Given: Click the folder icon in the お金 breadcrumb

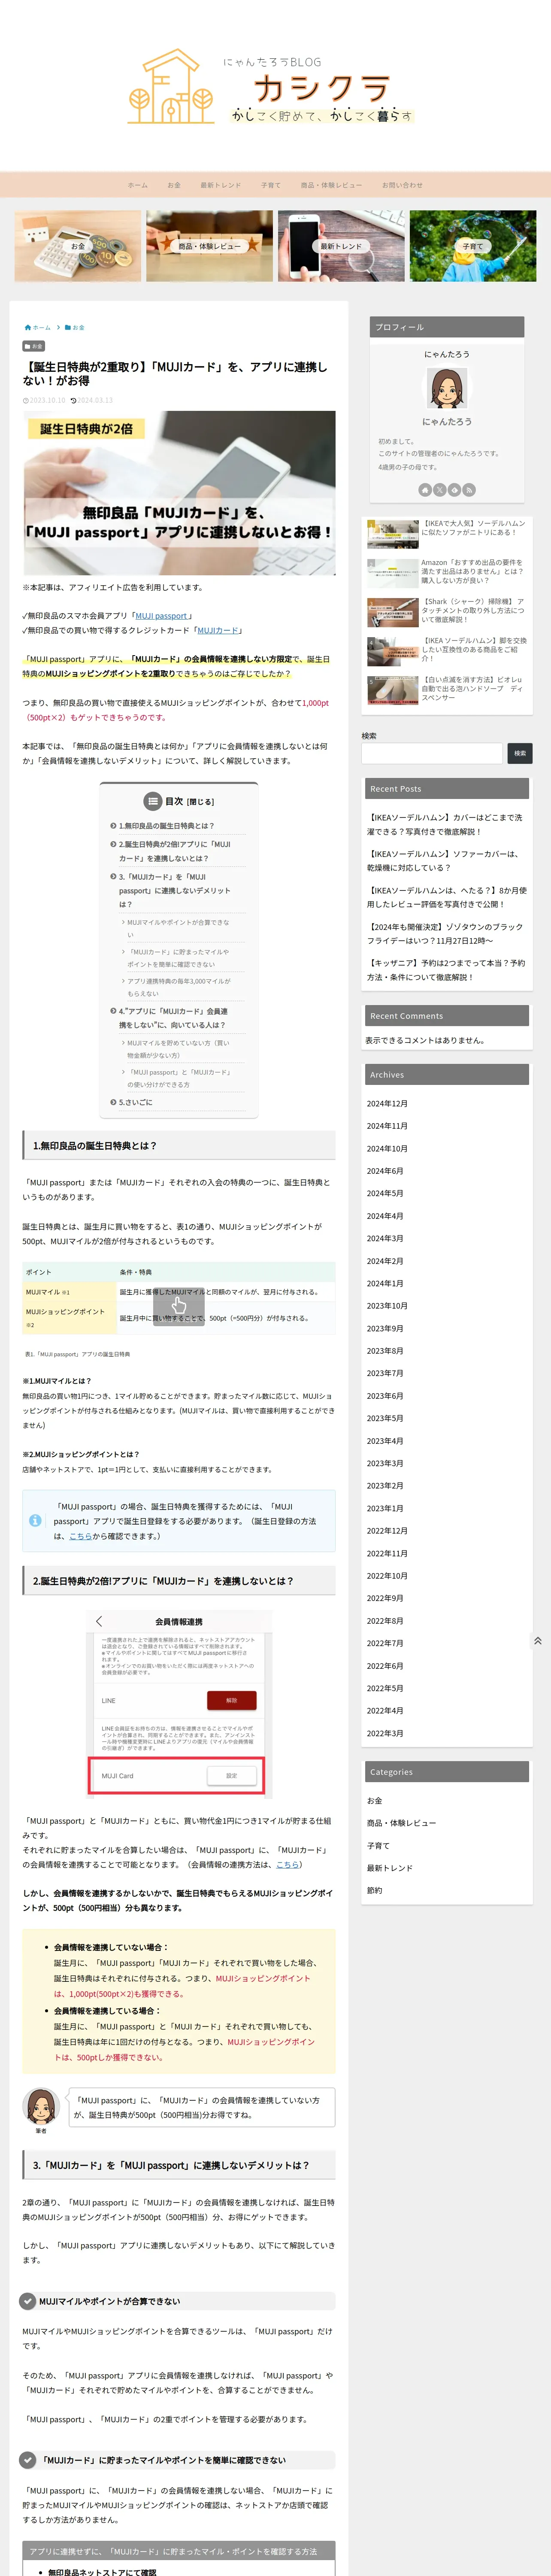Looking at the screenshot, I should pyautogui.click(x=68, y=327).
